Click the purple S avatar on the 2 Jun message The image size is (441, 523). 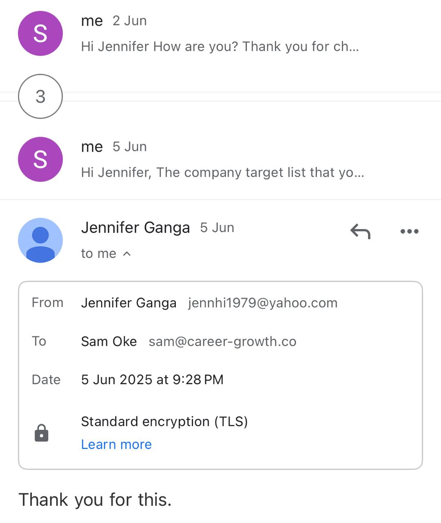point(40,34)
